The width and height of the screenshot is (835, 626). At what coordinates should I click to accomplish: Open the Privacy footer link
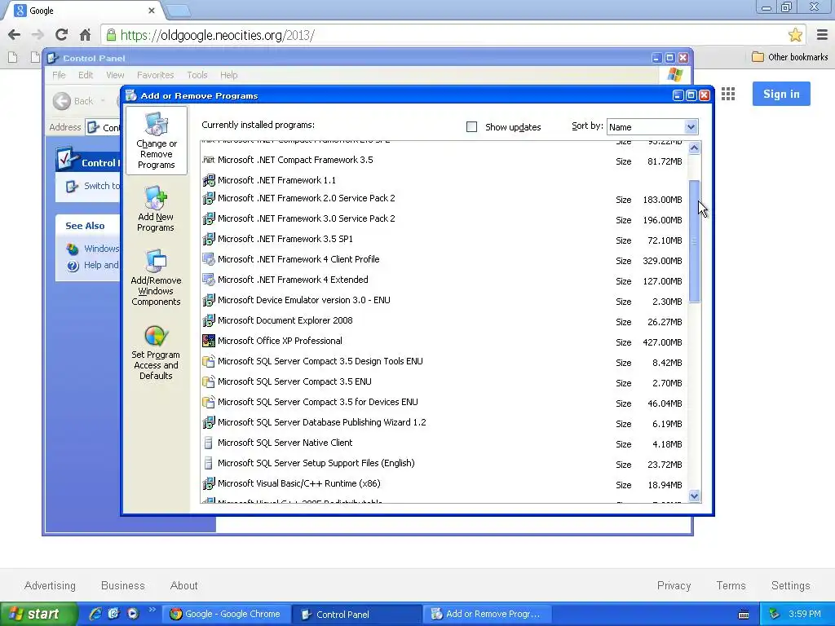674,585
